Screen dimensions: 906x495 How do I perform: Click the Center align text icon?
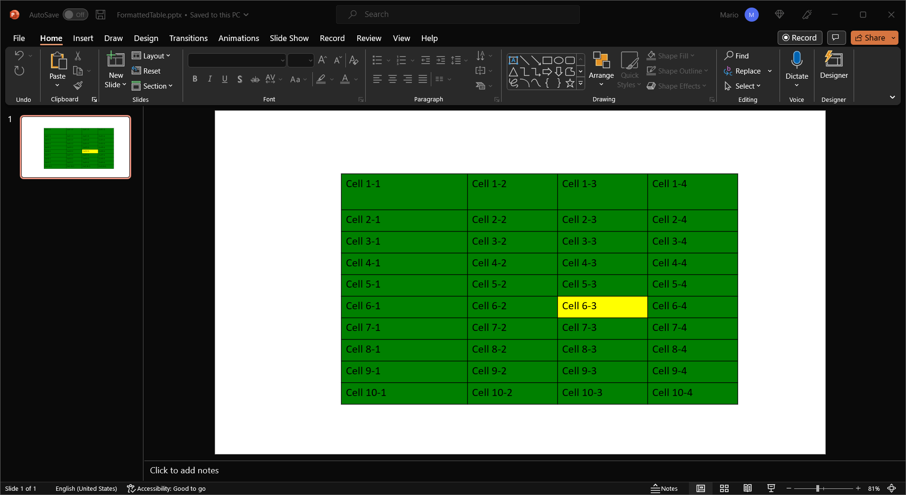(x=392, y=79)
